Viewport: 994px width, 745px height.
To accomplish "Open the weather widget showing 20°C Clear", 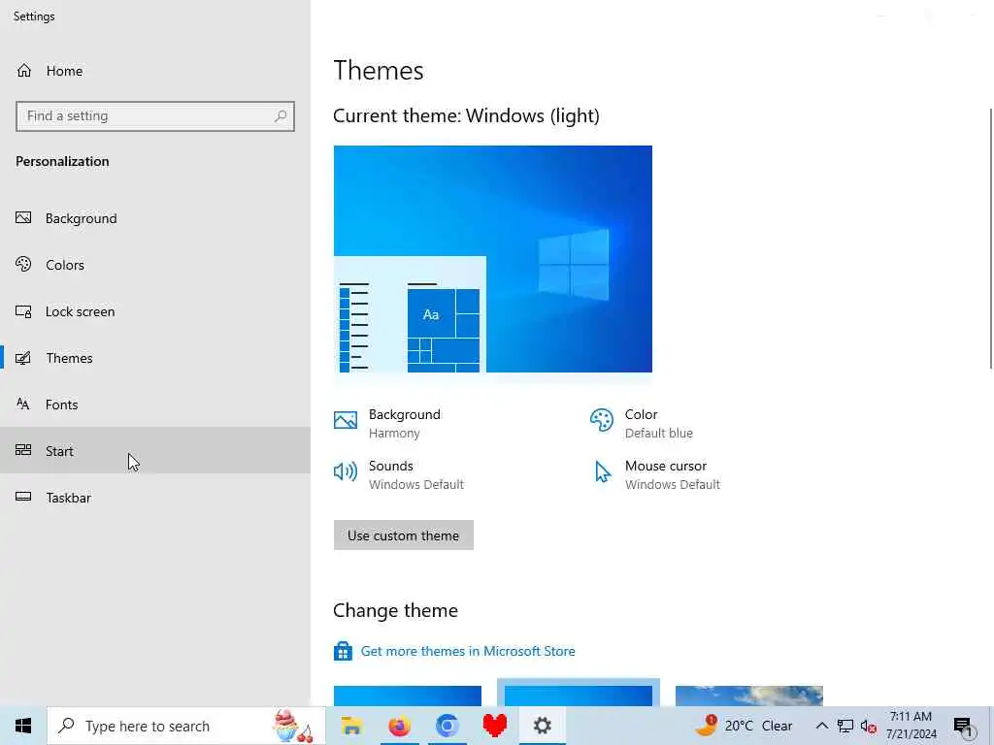I will pos(745,726).
